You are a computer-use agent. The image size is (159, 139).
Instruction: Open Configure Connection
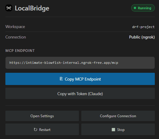coord(118,116)
